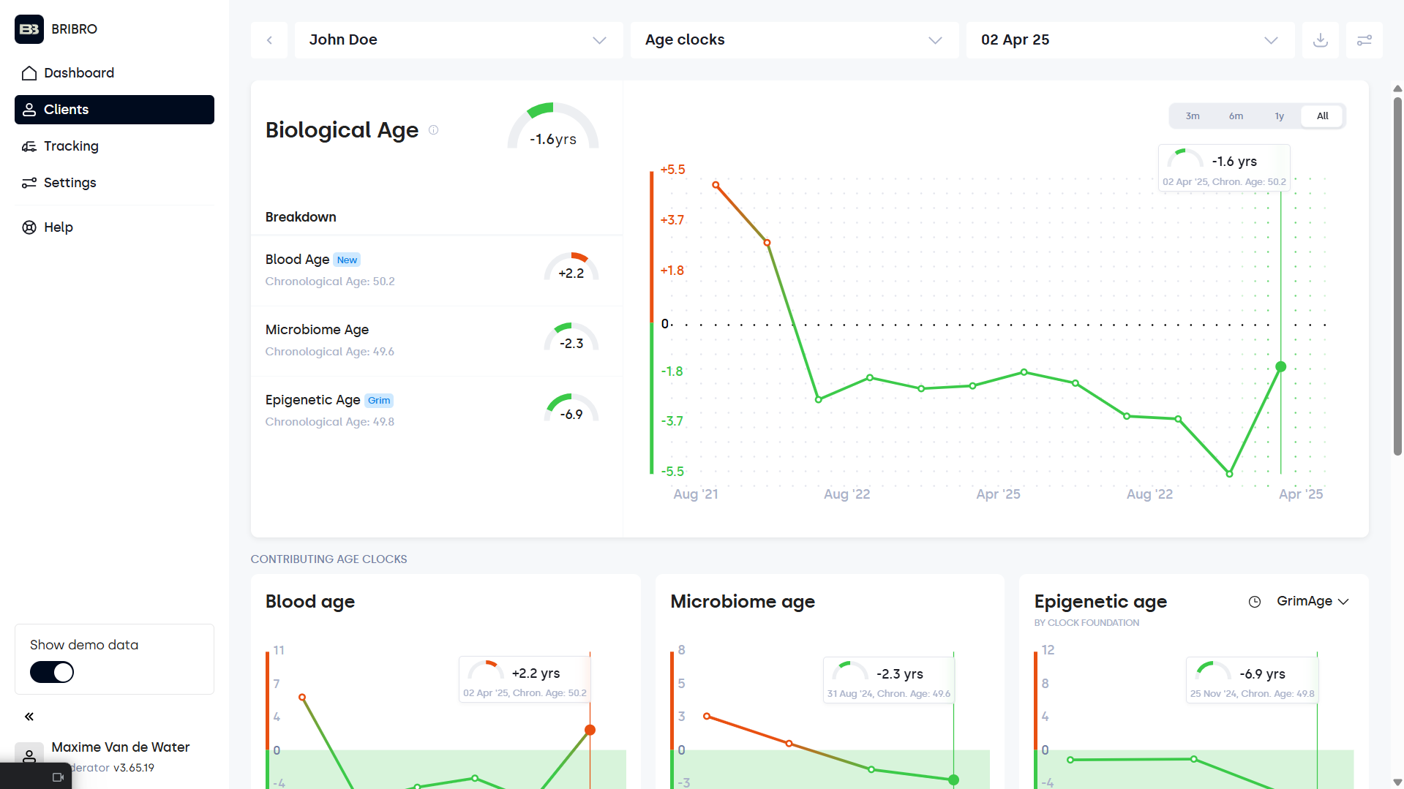Image resolution: width=1404 pixels, height=789 pixels.
Task: Open the Epigenetic Age breakdown row
Action: (436, 410)
